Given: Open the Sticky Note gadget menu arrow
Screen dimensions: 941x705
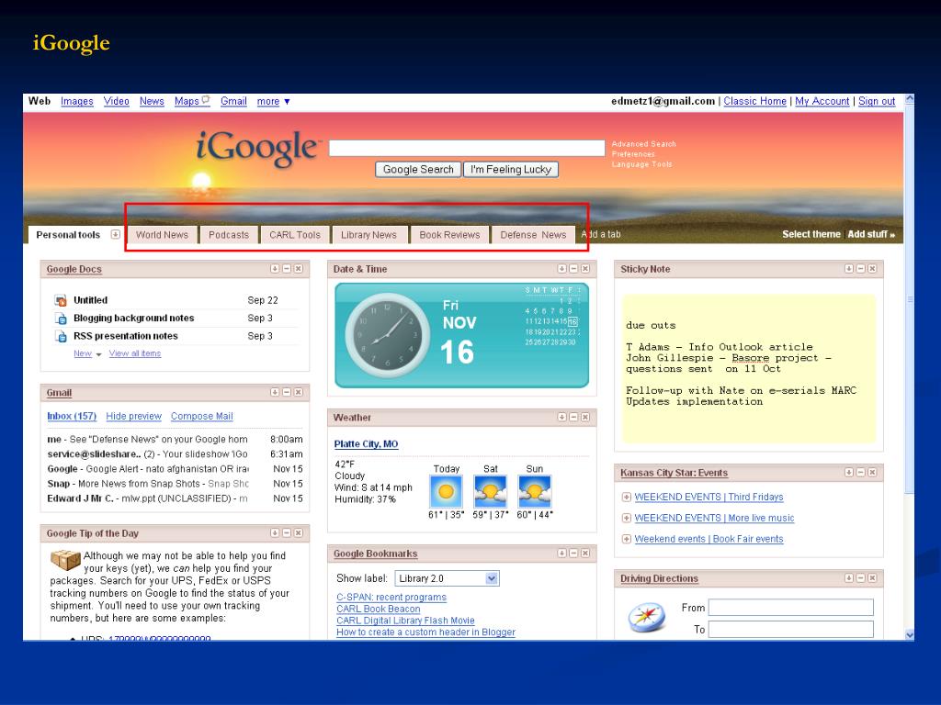Looking at the screenshot, I should 849,269.
